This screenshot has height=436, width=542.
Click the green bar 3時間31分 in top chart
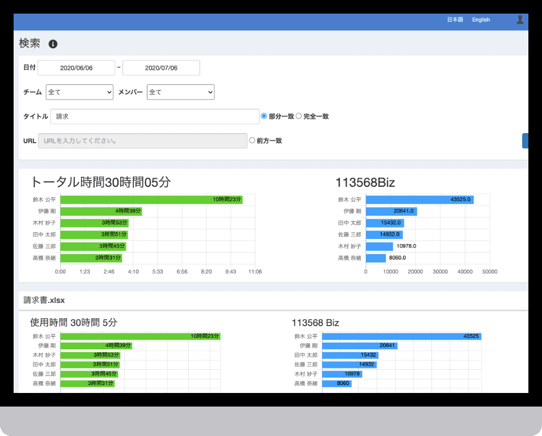[x=91, y=258]
